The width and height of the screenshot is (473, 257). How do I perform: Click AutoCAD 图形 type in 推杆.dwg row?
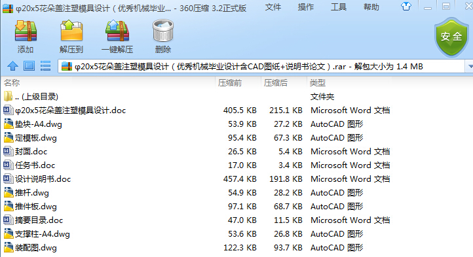(x=337, y=192)
